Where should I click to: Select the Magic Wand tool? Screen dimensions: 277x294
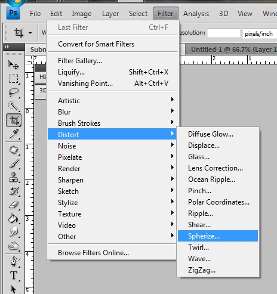tap(13, 106)
